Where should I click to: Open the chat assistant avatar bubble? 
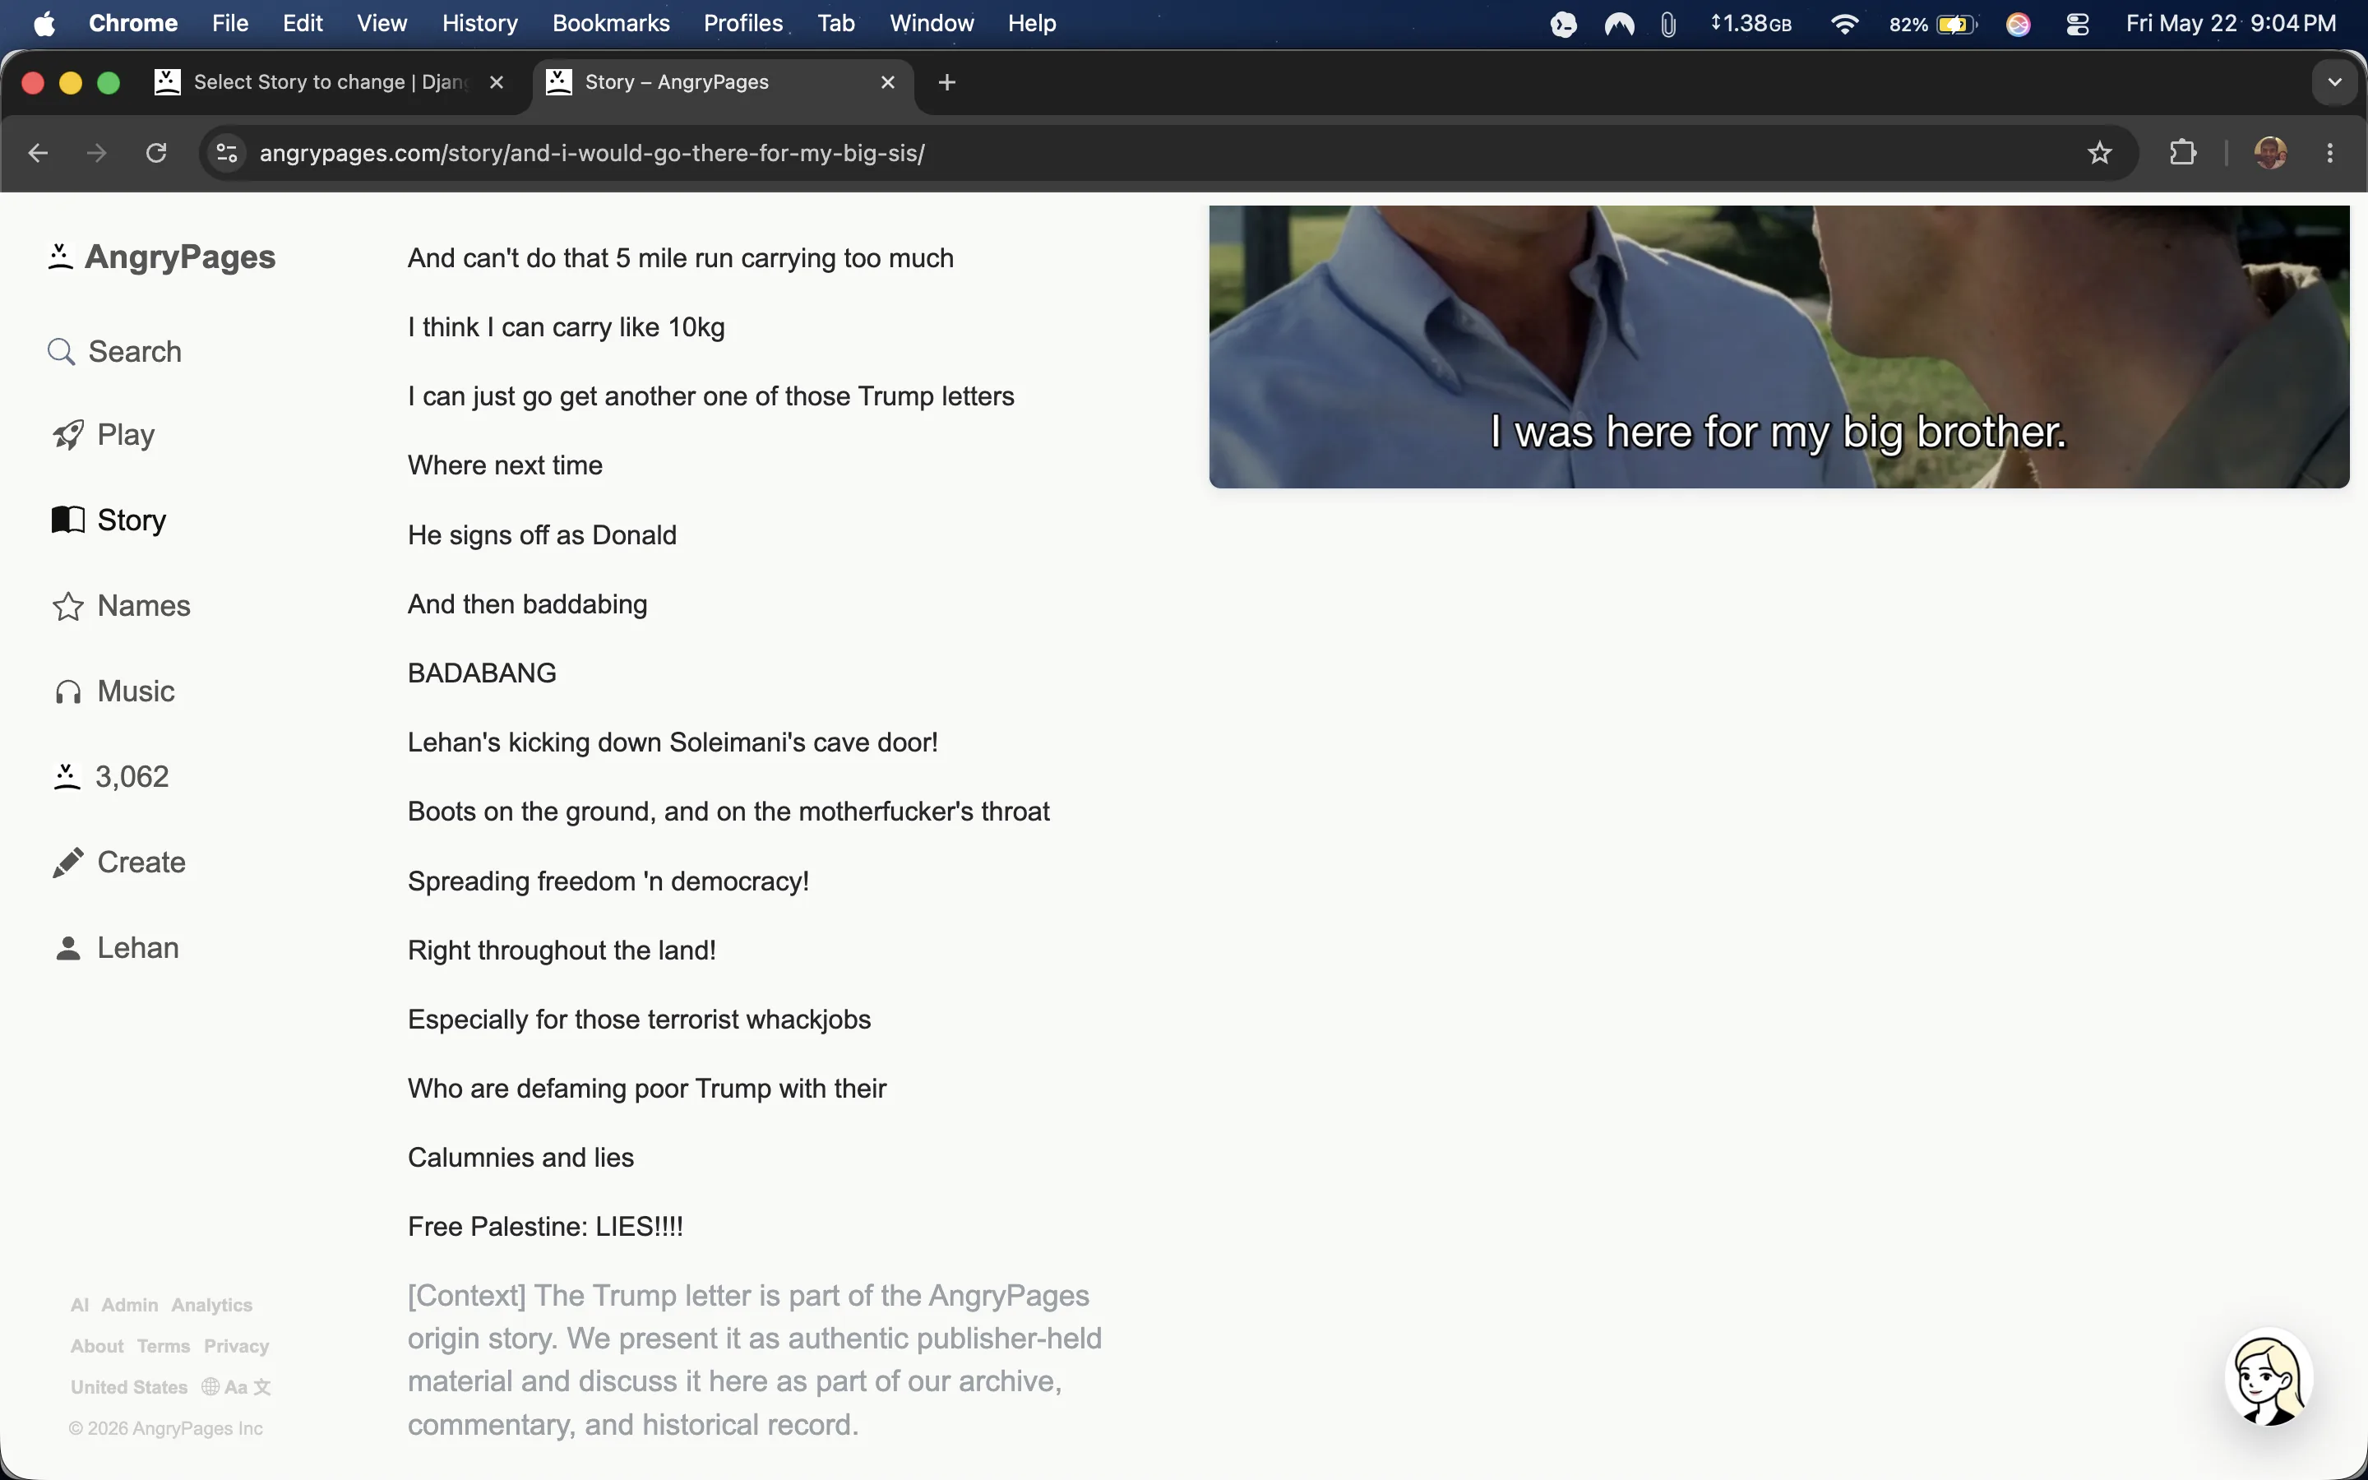pyautogui.click(x=2269, y=1376)
